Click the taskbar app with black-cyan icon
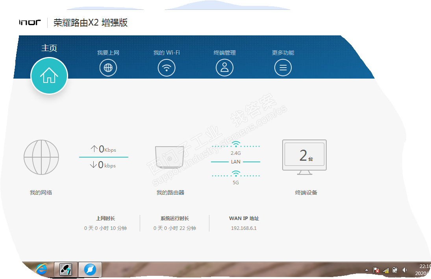This screenshot has height=279, width=431. coord(66,270)
